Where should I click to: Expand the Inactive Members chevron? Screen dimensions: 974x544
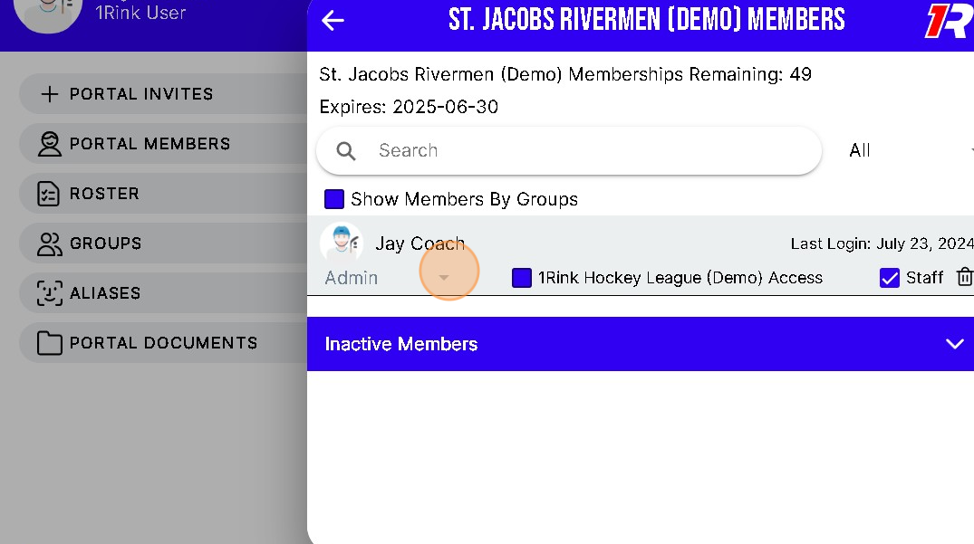[955, 344]
